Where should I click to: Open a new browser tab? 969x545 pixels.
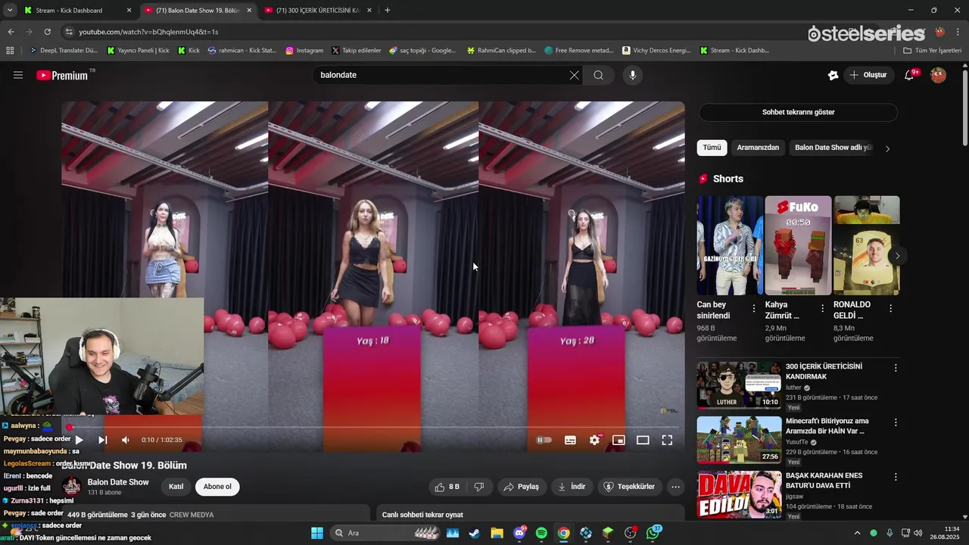click(388, 11)
